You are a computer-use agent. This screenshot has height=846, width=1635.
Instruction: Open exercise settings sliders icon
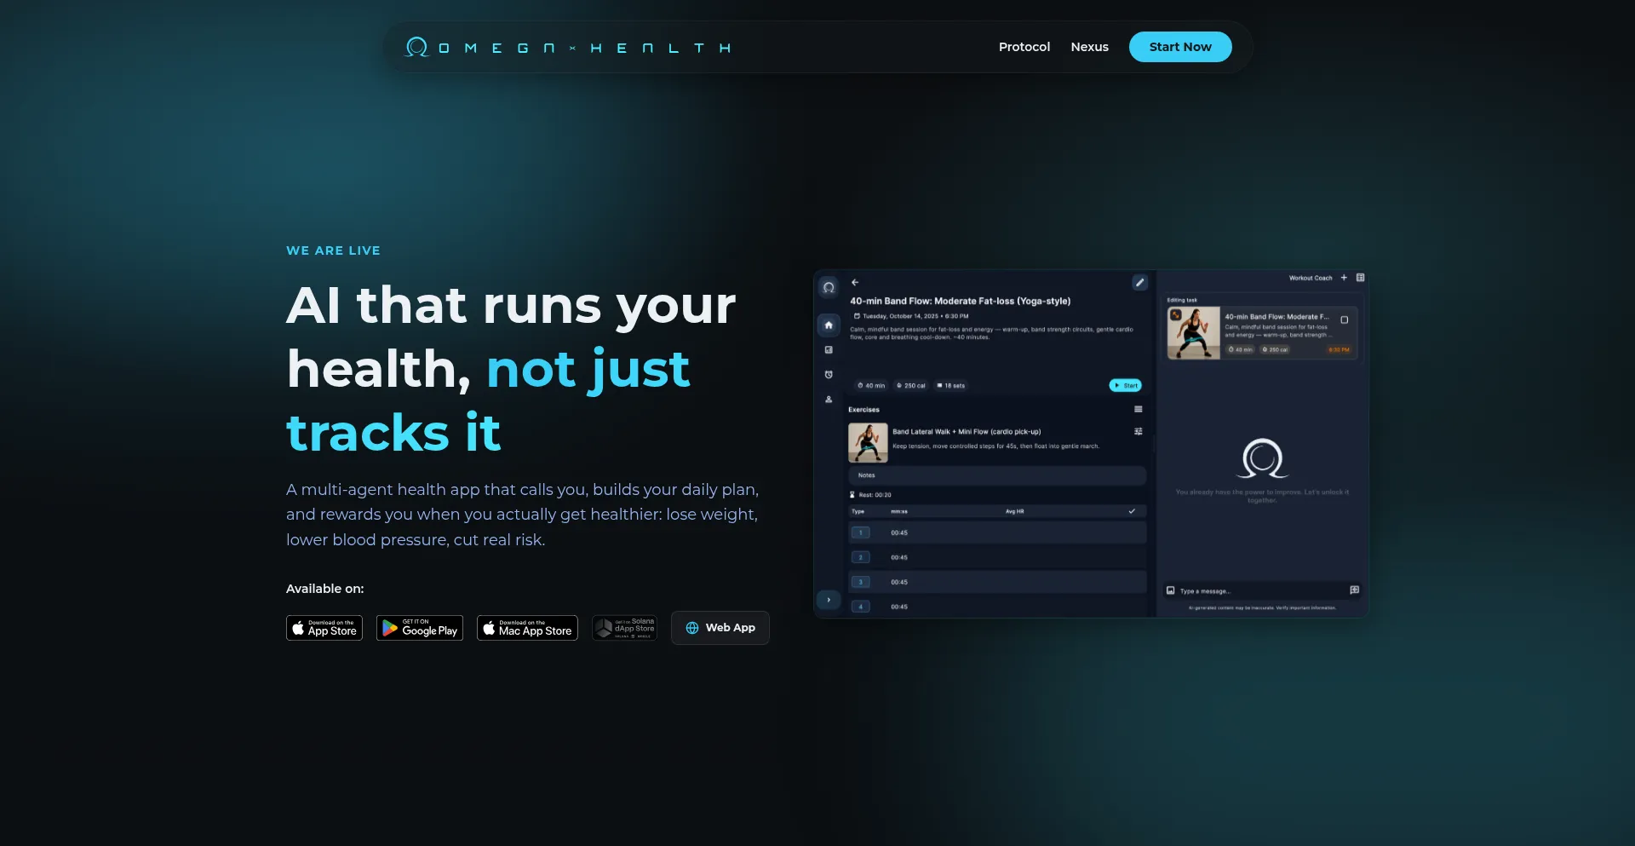click(1138, 432)
